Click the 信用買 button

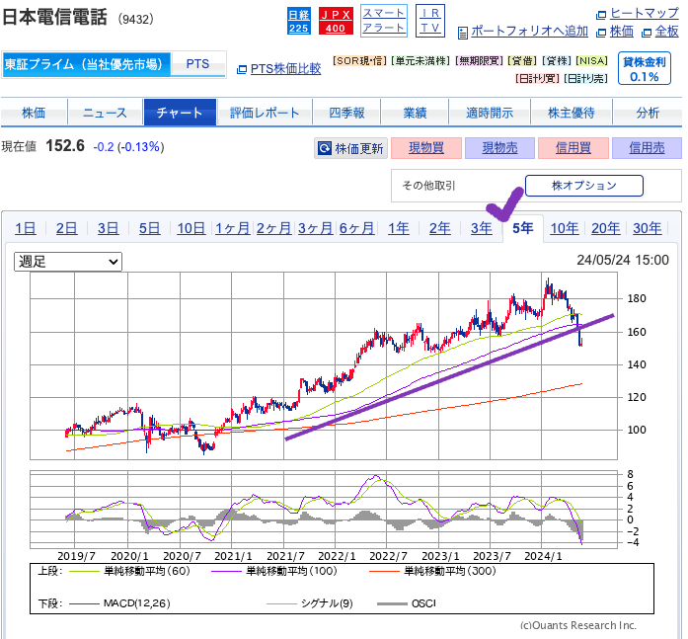tap(573, 148)
